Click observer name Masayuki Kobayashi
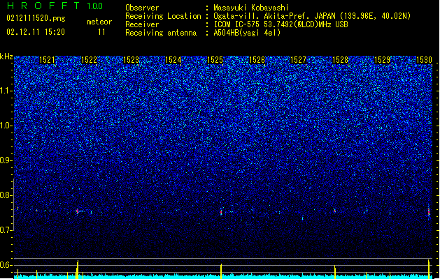This screenshot has width=440, height=279. [251, 8]
